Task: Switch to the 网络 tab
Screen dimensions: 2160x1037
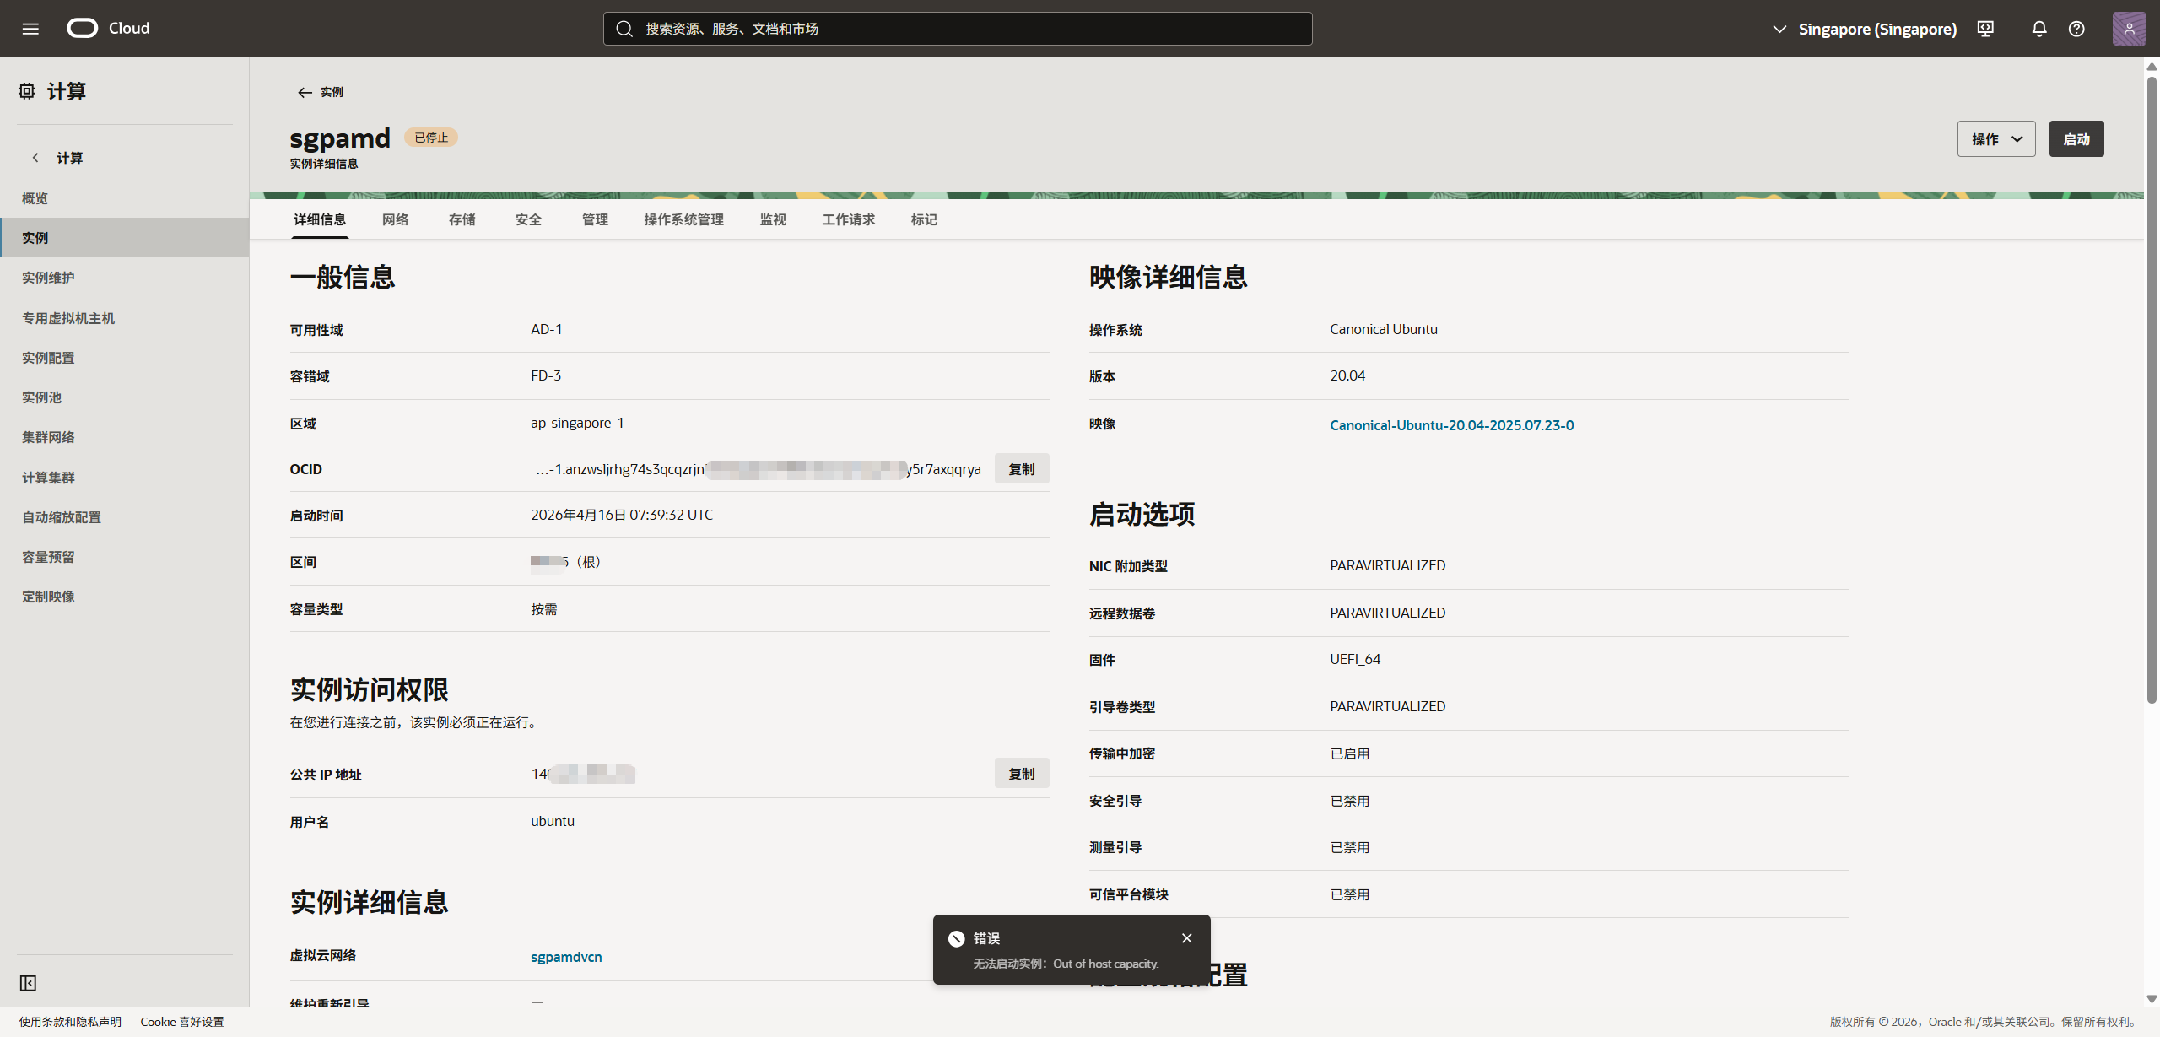Action: click(395, 219)
